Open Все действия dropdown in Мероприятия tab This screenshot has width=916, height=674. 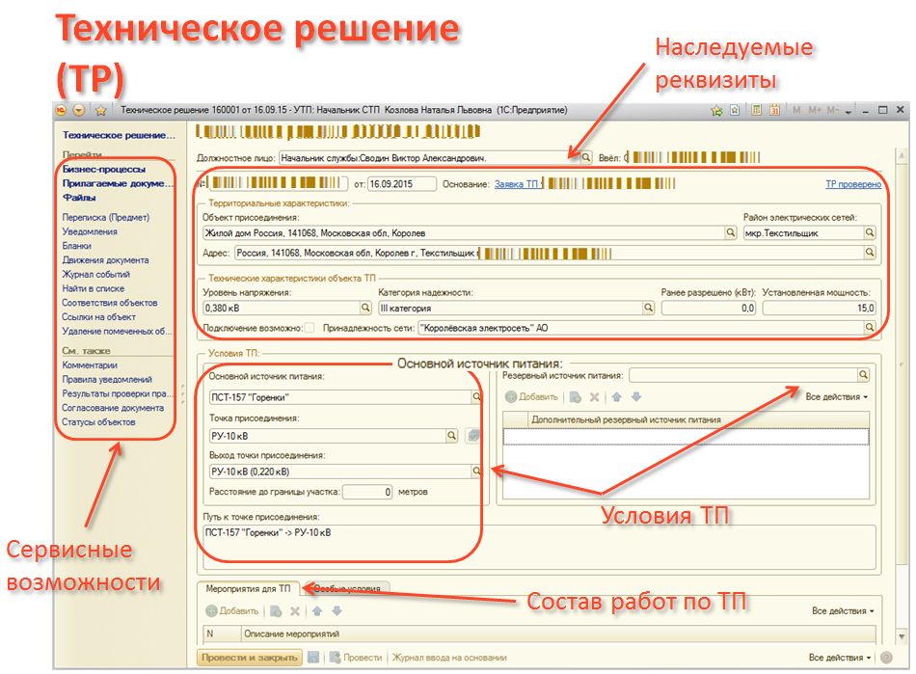click(842, 611)
